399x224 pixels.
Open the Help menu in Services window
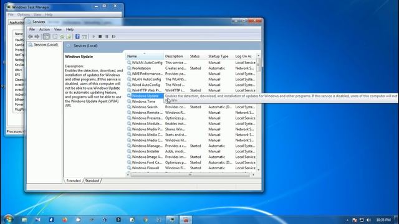(x=70, y=29)
